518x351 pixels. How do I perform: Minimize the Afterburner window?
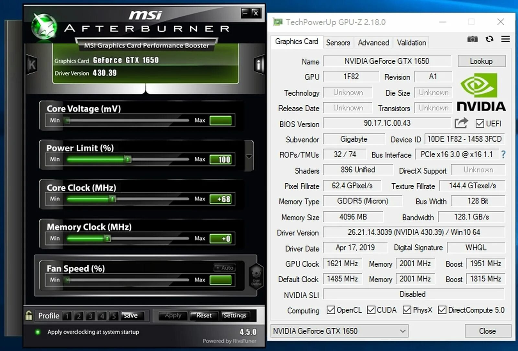point(245,13)
